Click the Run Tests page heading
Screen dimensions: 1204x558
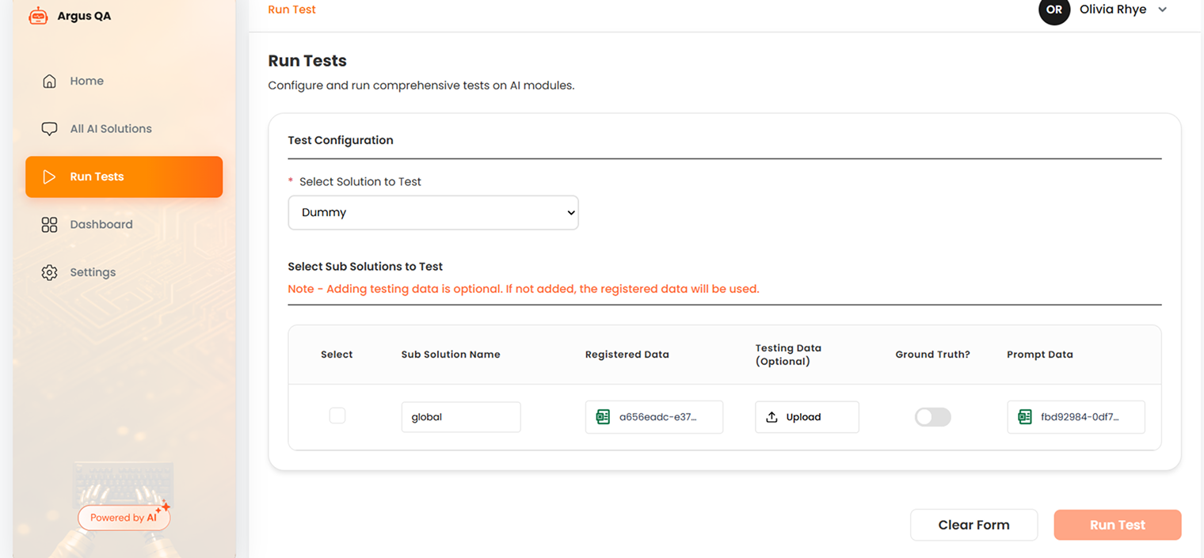pos(307,61)
